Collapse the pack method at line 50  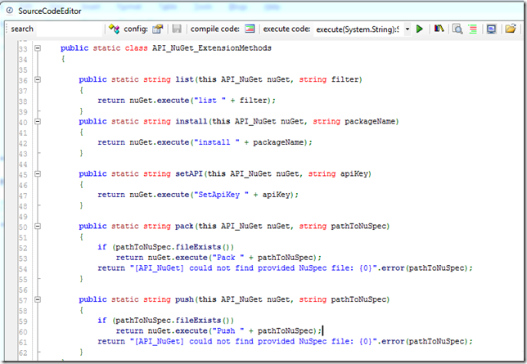click(38, 227)
